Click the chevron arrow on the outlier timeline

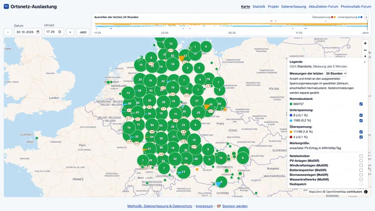click(x=367, y=17)
